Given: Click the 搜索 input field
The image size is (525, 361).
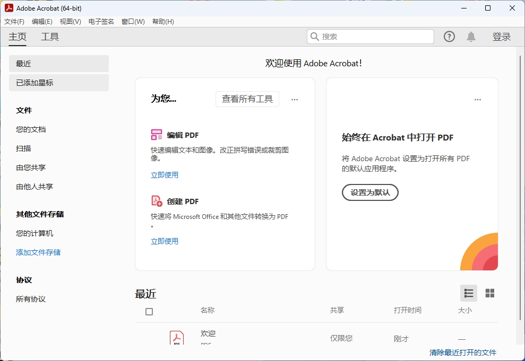Looking at the screenshot, I should pos(372,36).
